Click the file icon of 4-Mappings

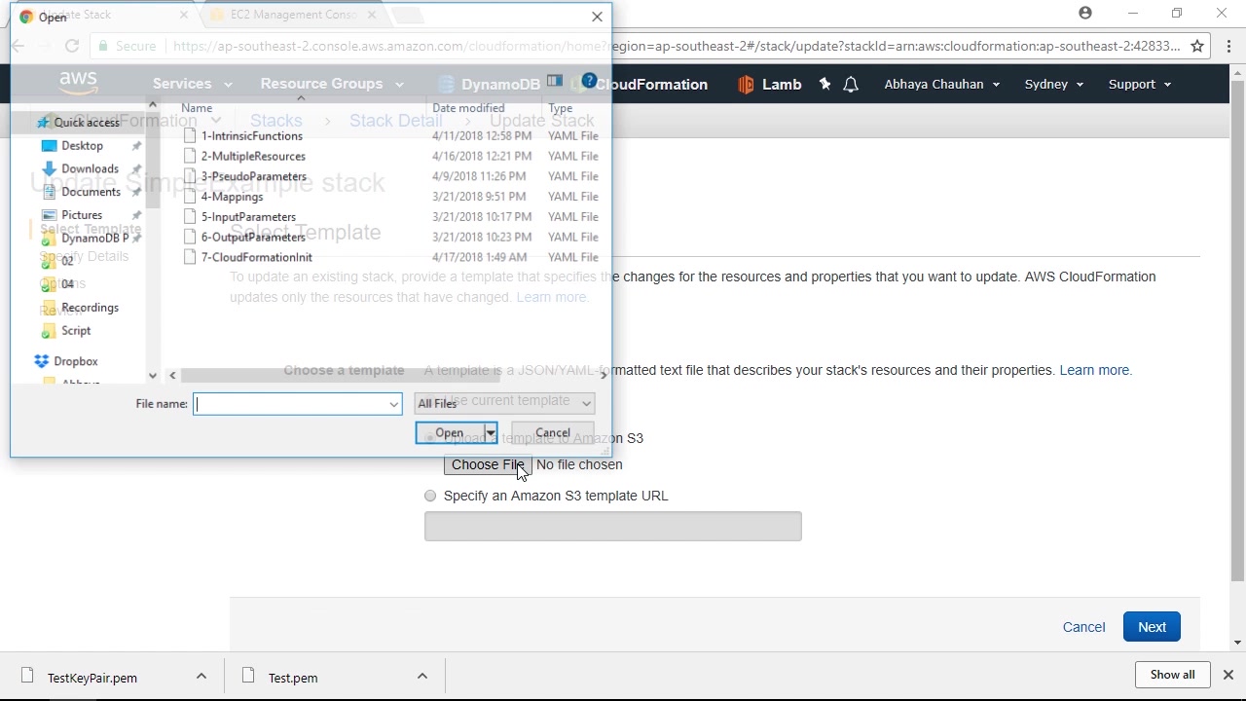coord(190,197)
